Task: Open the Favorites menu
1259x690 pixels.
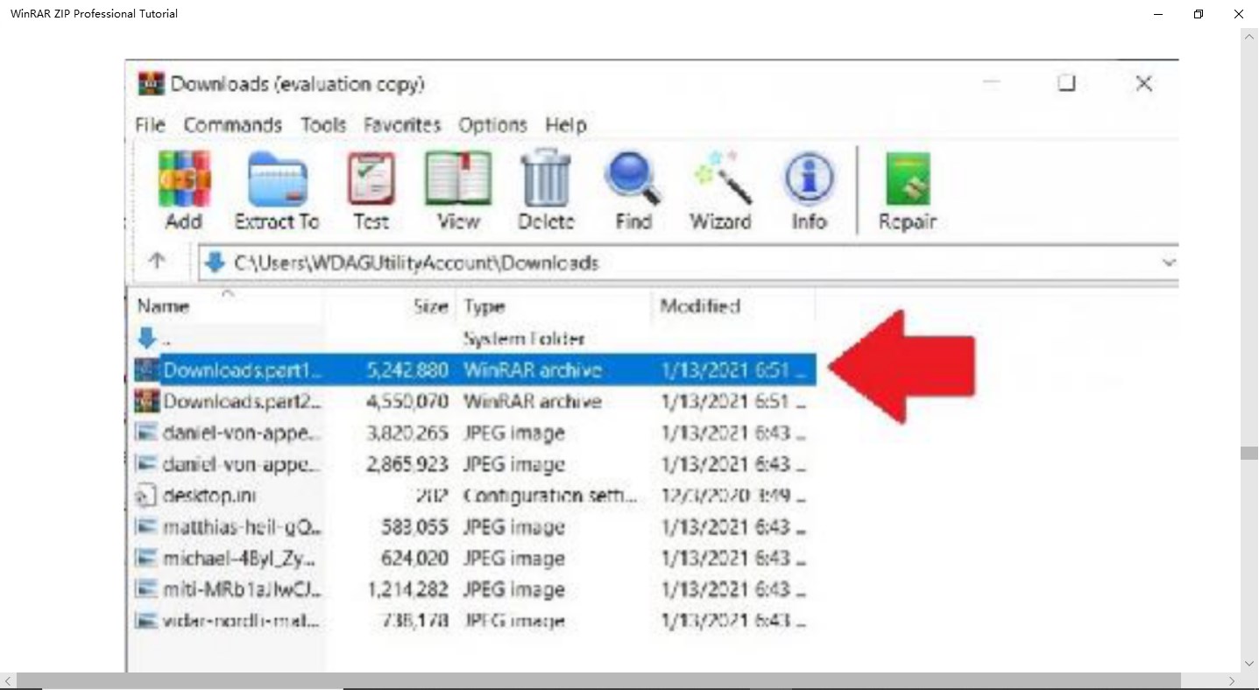Action: pyautogui.click(x=402, y=125)
